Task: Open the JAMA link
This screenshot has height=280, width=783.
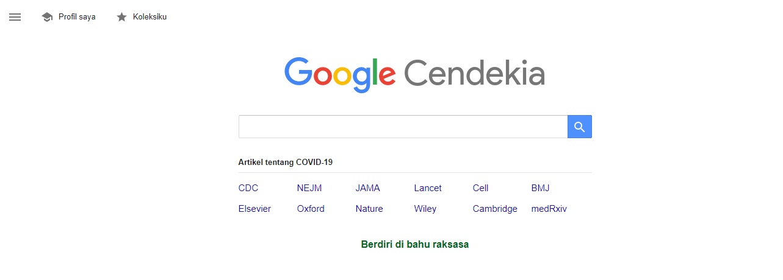Action: [368, 188]
